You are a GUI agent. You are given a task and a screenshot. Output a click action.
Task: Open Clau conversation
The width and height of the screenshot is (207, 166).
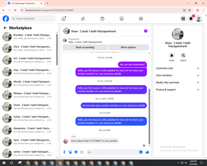pos(28,72)
